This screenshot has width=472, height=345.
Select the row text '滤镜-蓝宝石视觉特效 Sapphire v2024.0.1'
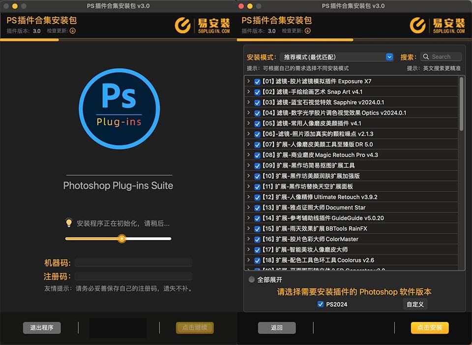pyautogui.click(x=330, y=103)
